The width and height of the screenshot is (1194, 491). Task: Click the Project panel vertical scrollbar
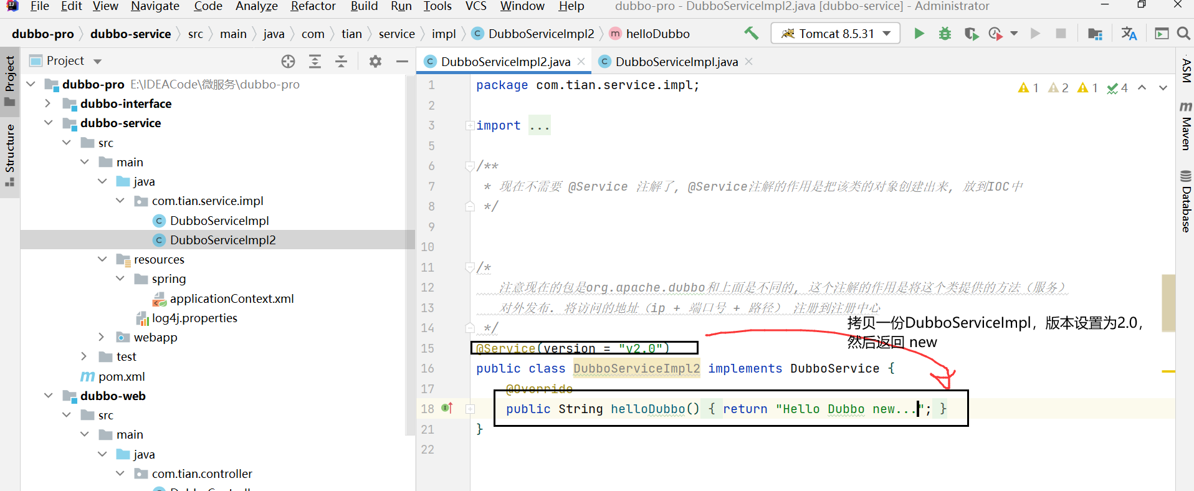410,255
